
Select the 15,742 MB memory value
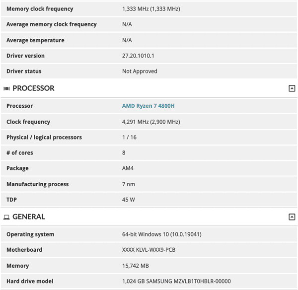click(136, 266)
